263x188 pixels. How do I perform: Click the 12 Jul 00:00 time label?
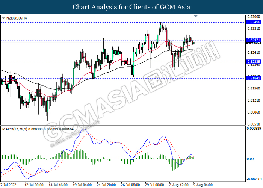[x=34, y=185]
